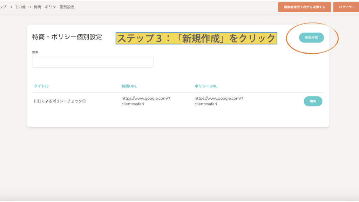Click the empty gray background below the card
The image size is (359, 202).
(175, 161)
